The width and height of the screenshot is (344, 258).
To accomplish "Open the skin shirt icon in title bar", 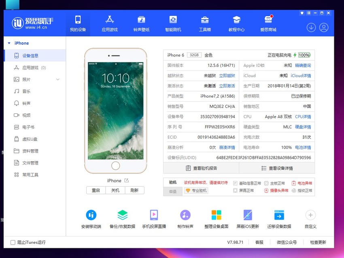I will 302,13.
